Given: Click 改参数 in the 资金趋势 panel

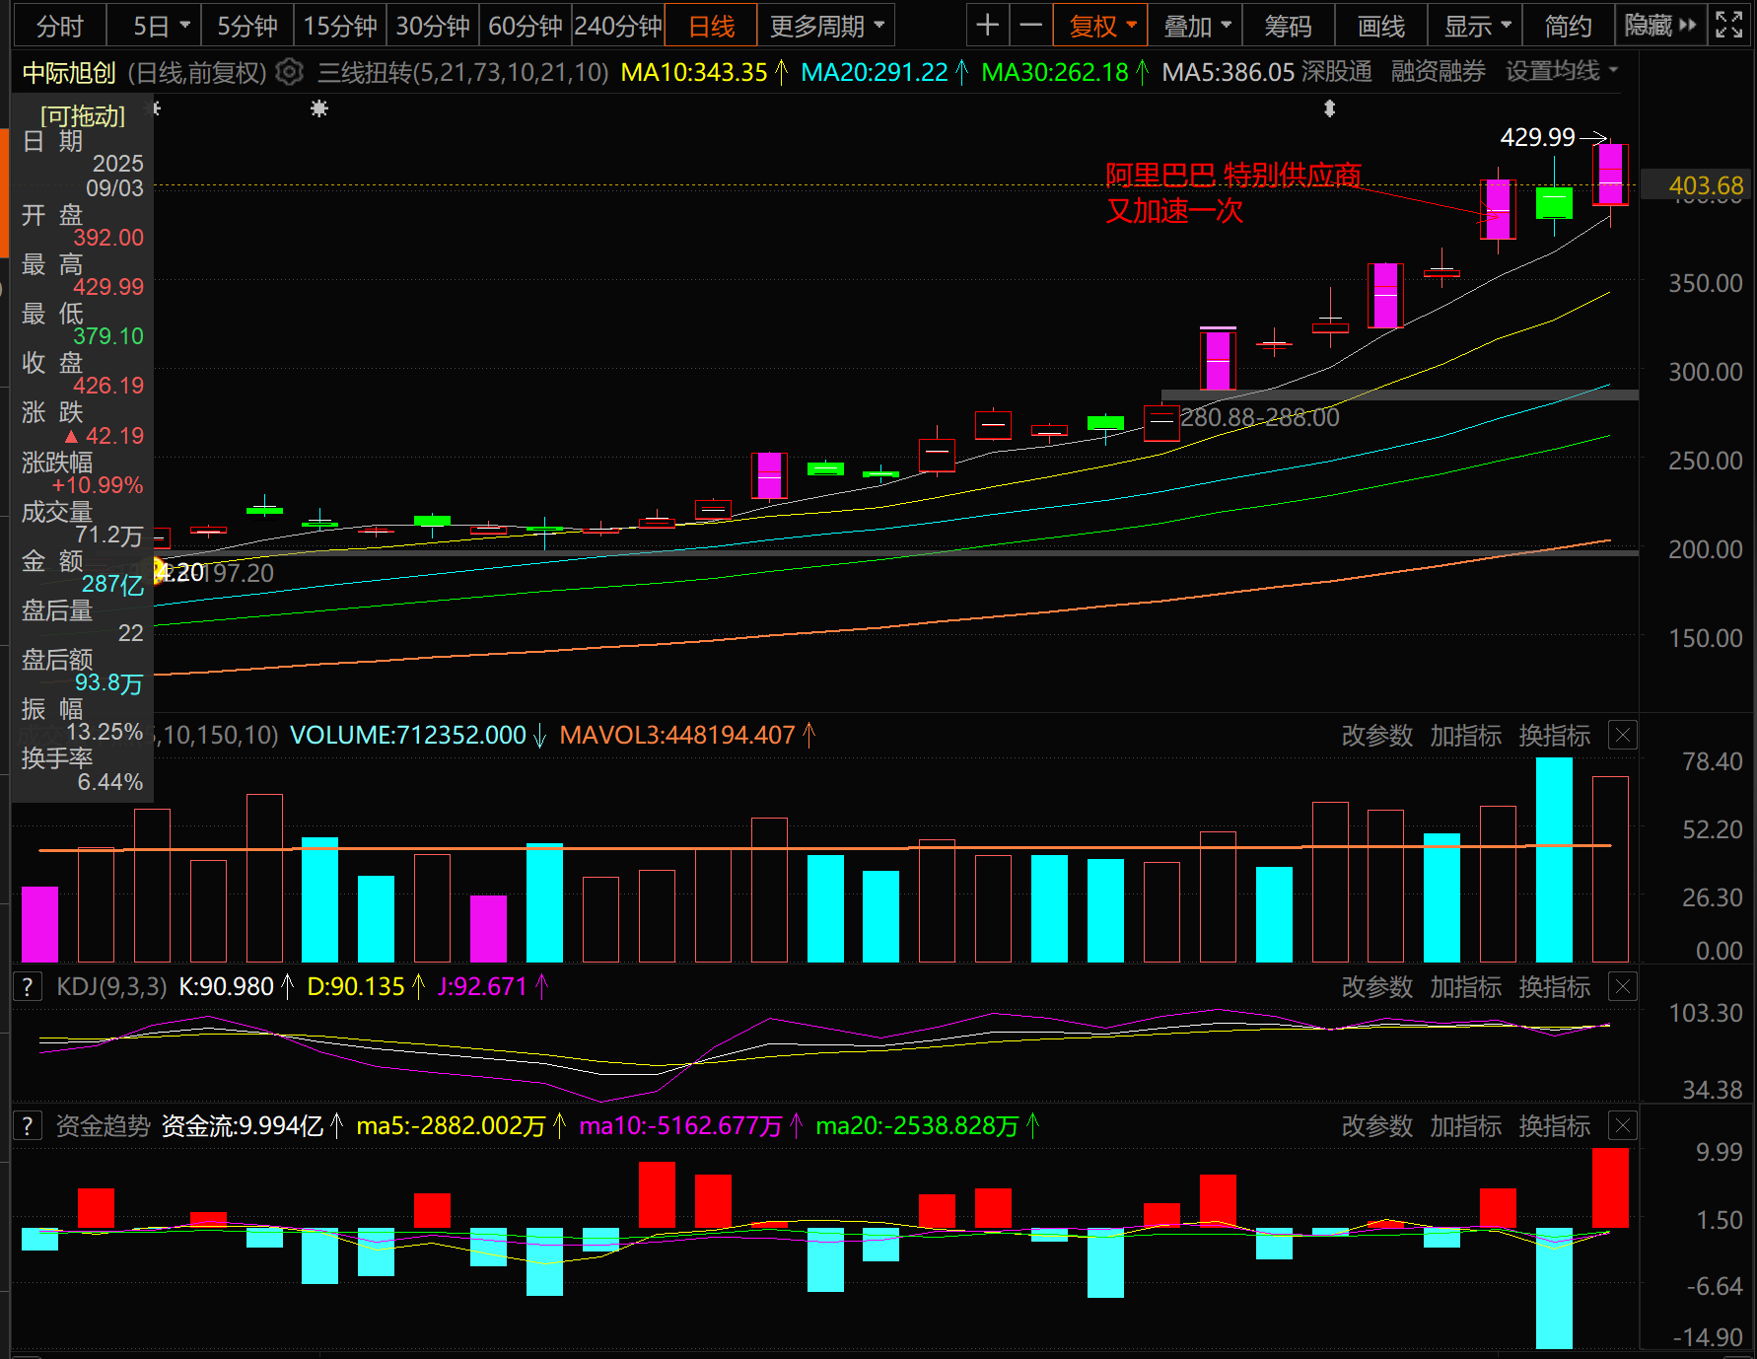Looking at the screenshot, I should 1377,1126.
